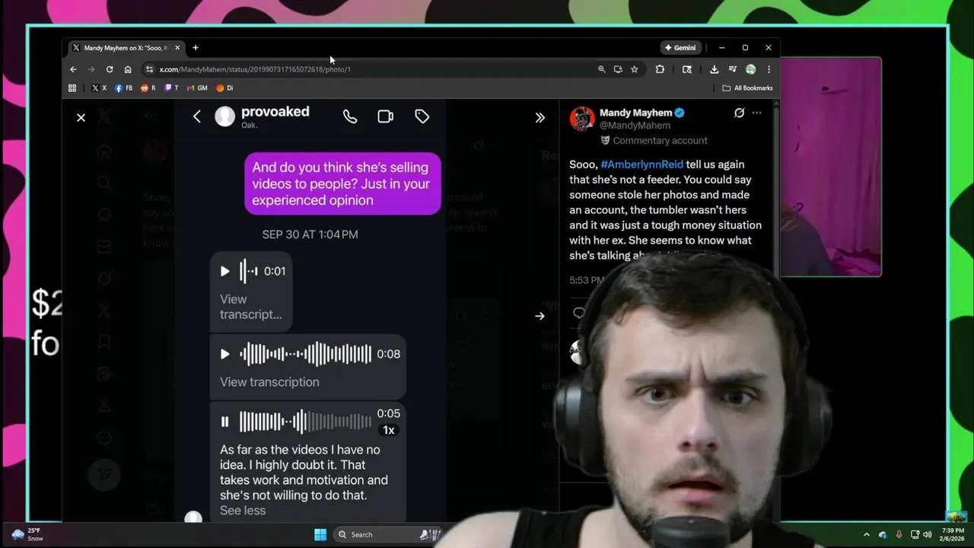Open the Di bookmark
Screen dimensions: 974x548
tap(225, 88)
